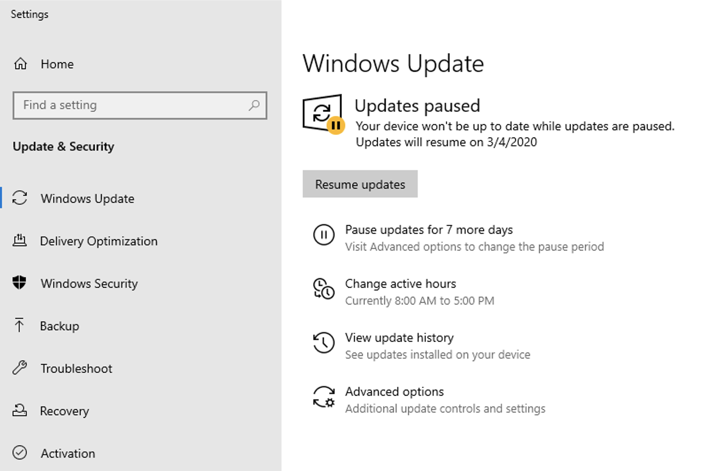
Task: Click "Your device won't be up to date" message
Action: pyautogui.click(x=515, y=127)
